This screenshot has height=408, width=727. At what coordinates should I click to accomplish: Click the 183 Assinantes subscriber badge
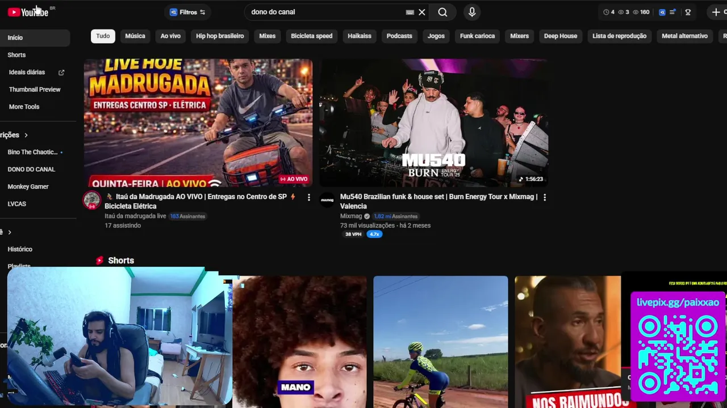(187, 216)
